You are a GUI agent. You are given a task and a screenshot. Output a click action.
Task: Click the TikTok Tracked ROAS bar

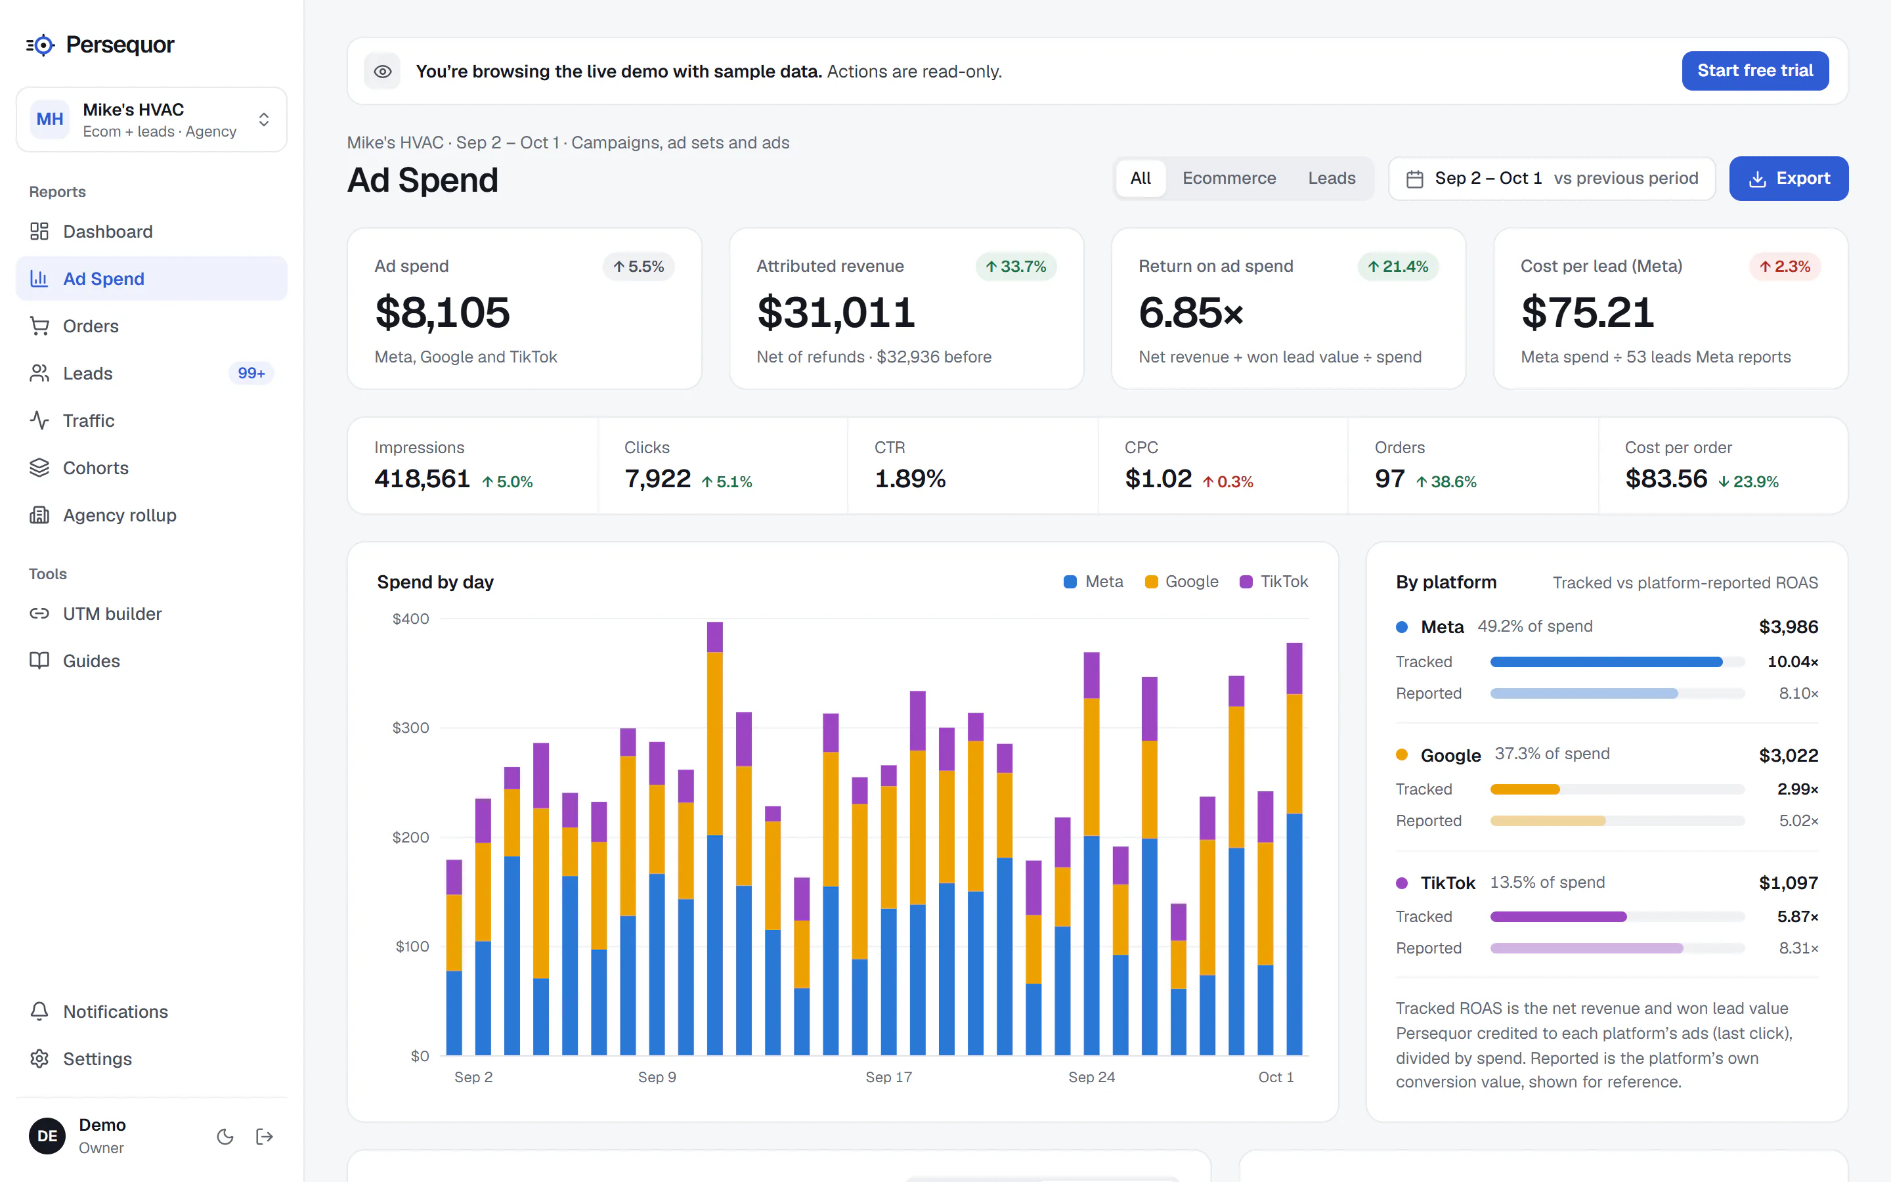pyautogui.click(x=1558, y=916)
